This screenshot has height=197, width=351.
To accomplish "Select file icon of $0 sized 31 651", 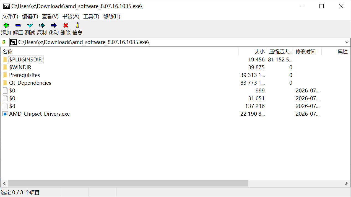I will [x=5, y=98].
